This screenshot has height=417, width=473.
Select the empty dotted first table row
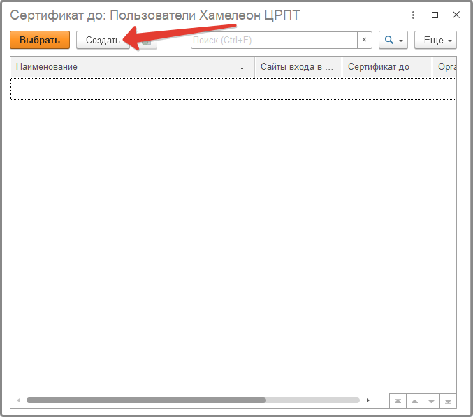point(233,89)
